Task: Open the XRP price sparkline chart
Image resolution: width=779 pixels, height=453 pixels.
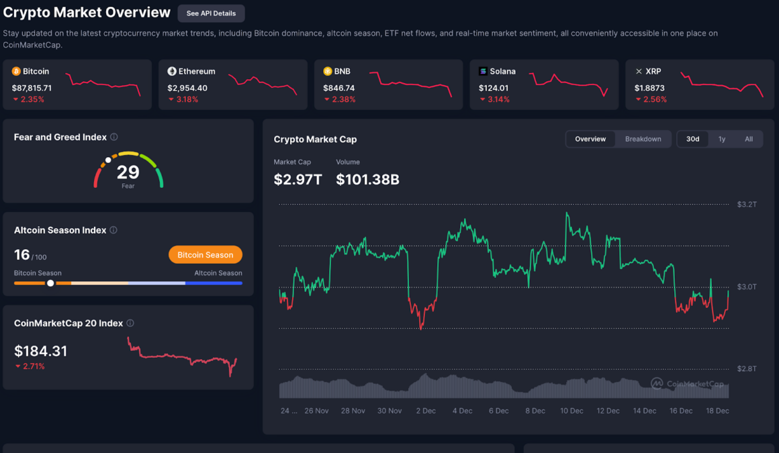Action: [722, 85]
